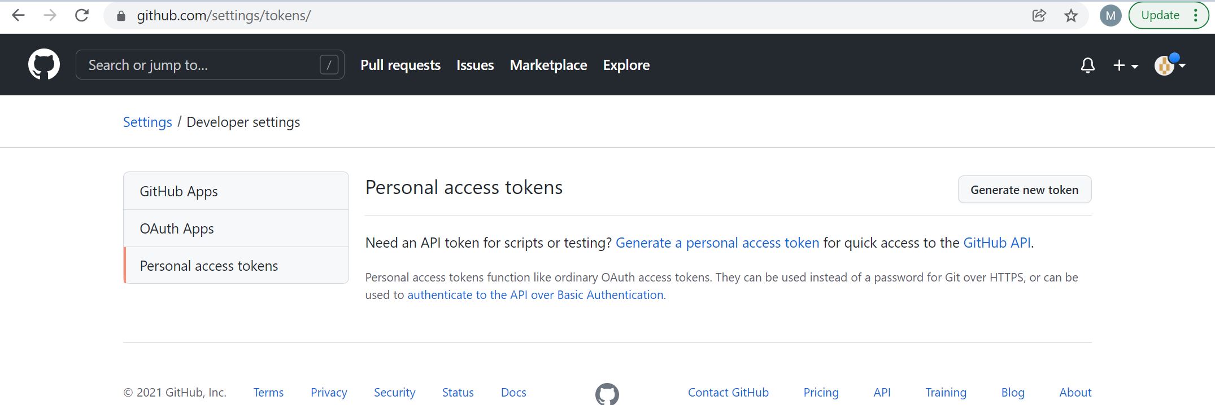The height and width of the screenshot is (405, 1215).
Task: Open Issues page
Action: pyautogui.click(x=475, y=65)
